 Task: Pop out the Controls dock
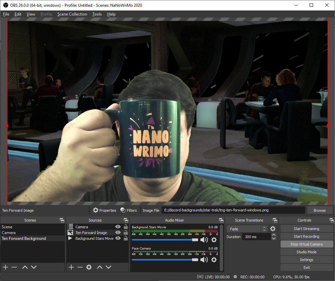[332, 220]
